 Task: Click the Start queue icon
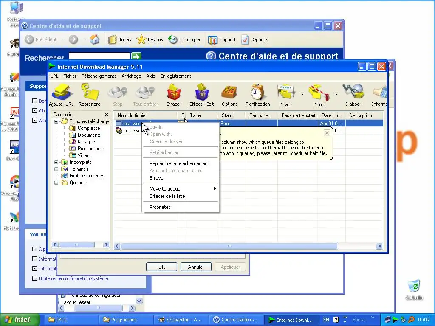coord(286,95)
